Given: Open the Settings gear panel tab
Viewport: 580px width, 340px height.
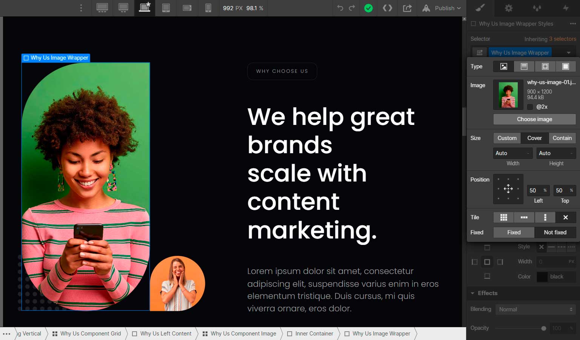Looking at the screenshot, I should pos(509,8).
